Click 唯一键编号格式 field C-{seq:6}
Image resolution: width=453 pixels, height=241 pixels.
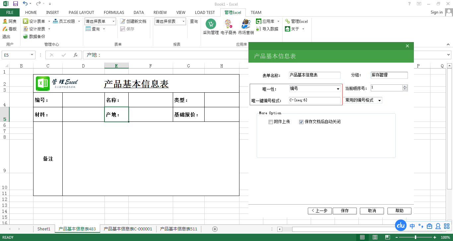pos(315,100)
